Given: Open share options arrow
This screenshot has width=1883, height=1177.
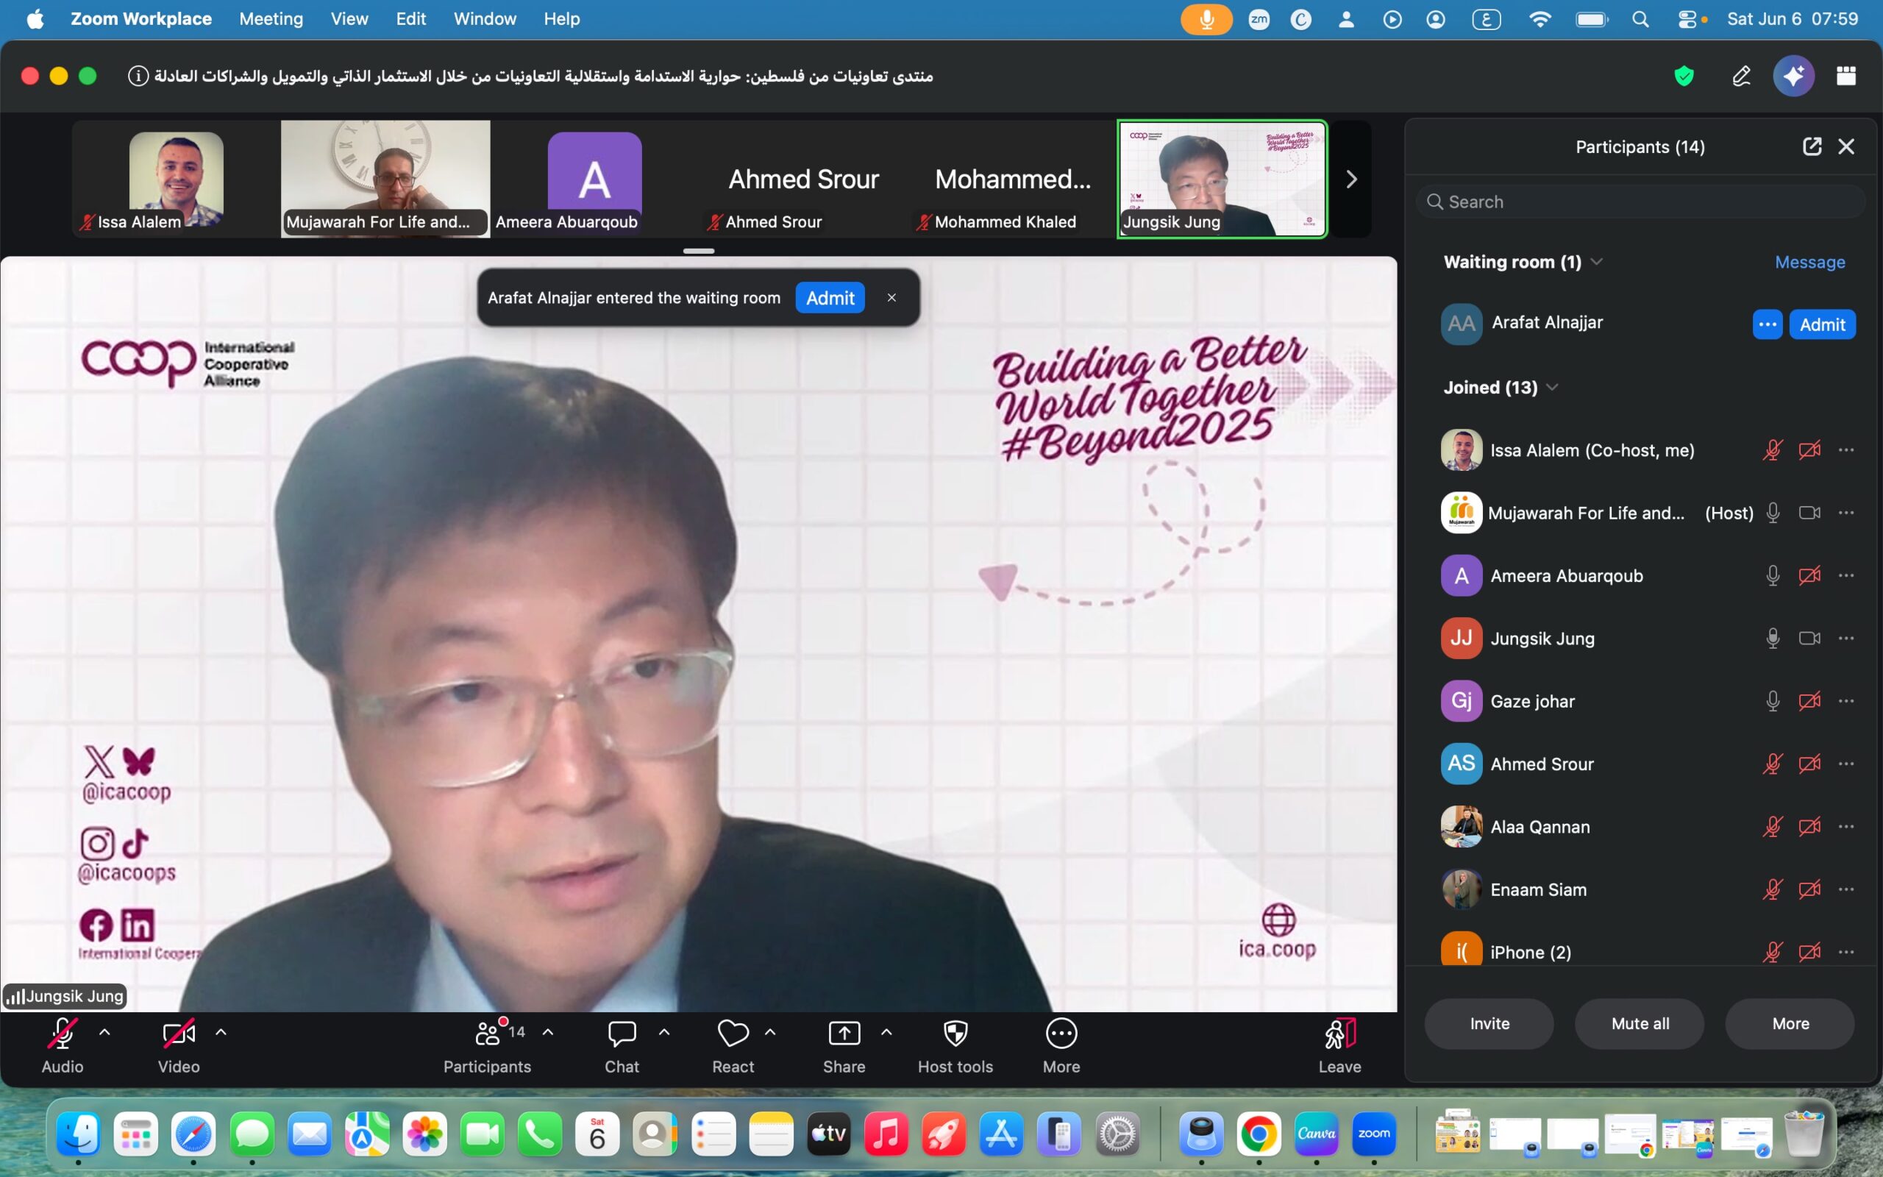Looking at the screenshot, I should coord(886,1032).
